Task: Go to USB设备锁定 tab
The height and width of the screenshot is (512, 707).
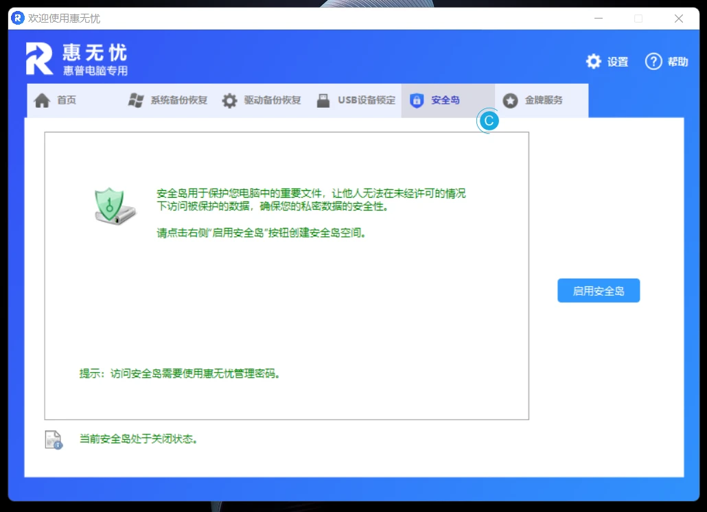Action: point(356,100)
